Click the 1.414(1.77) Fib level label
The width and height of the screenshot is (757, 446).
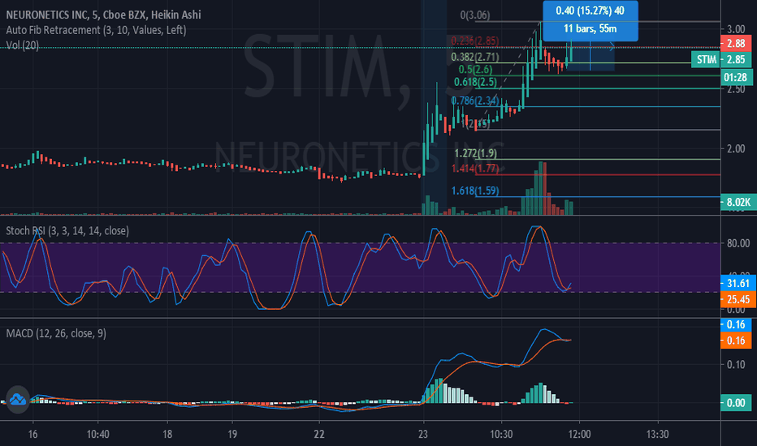coord(475,169)
